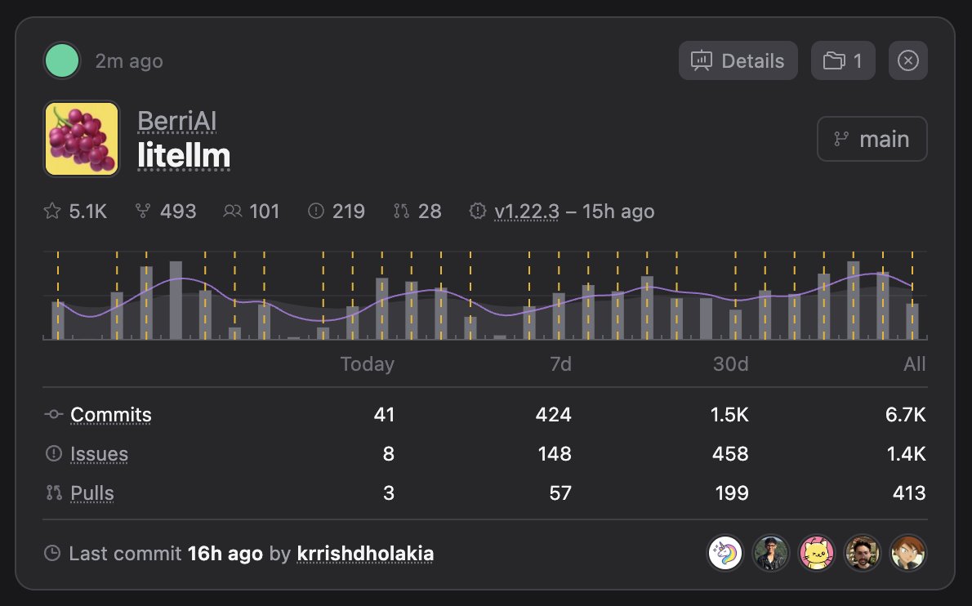972x606 pixels.
Task: Select the Today column header
Action: point(367,363)
